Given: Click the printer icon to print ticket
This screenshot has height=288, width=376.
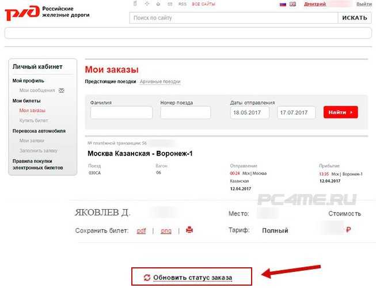Looking at the screenshot, I should [x=189, y=230].
